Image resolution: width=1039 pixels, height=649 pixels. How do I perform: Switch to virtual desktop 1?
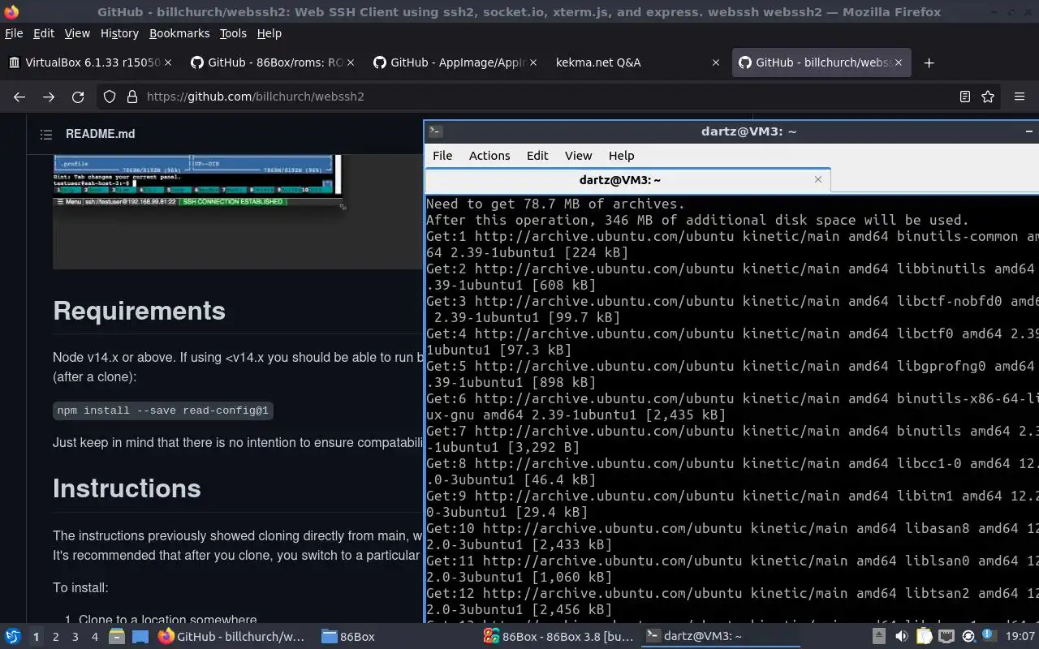(36, 637)
